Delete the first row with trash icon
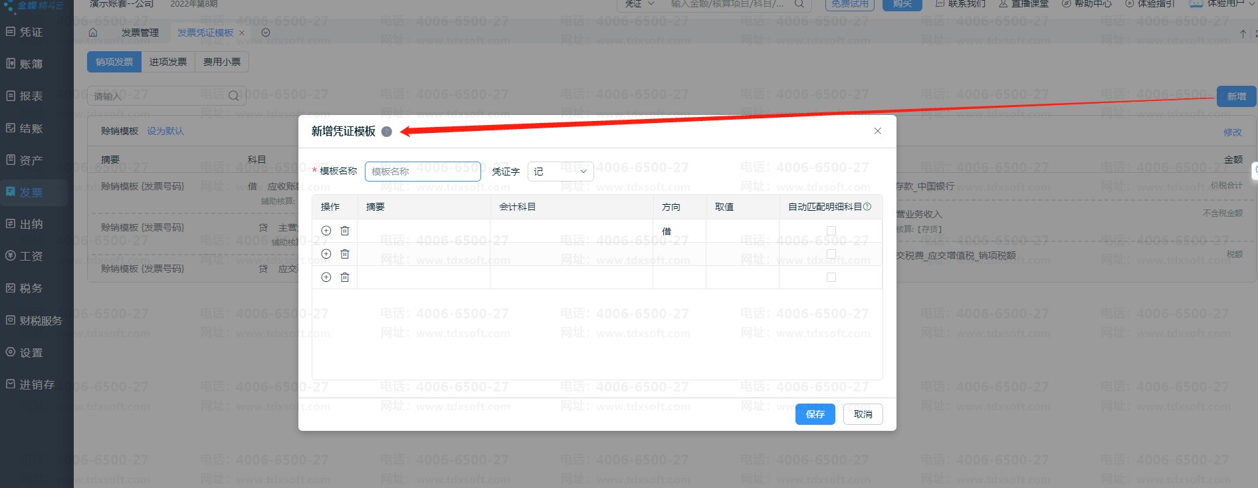1258x488 pixels. 345,231
